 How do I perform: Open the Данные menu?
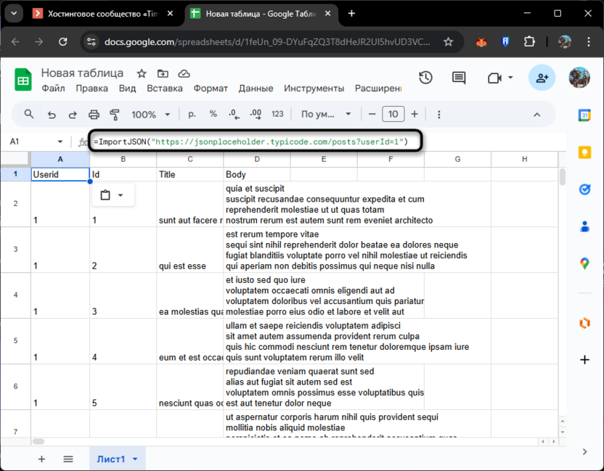256,88
